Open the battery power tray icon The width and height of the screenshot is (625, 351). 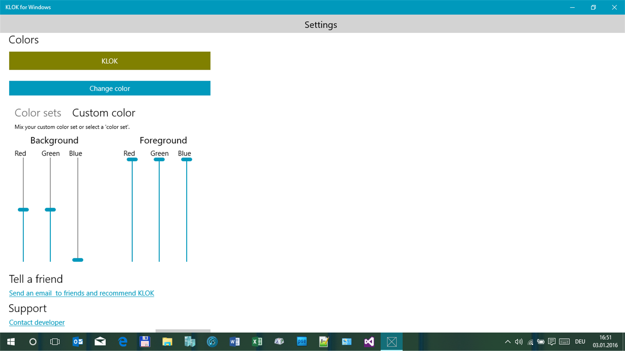click(541, 342)
